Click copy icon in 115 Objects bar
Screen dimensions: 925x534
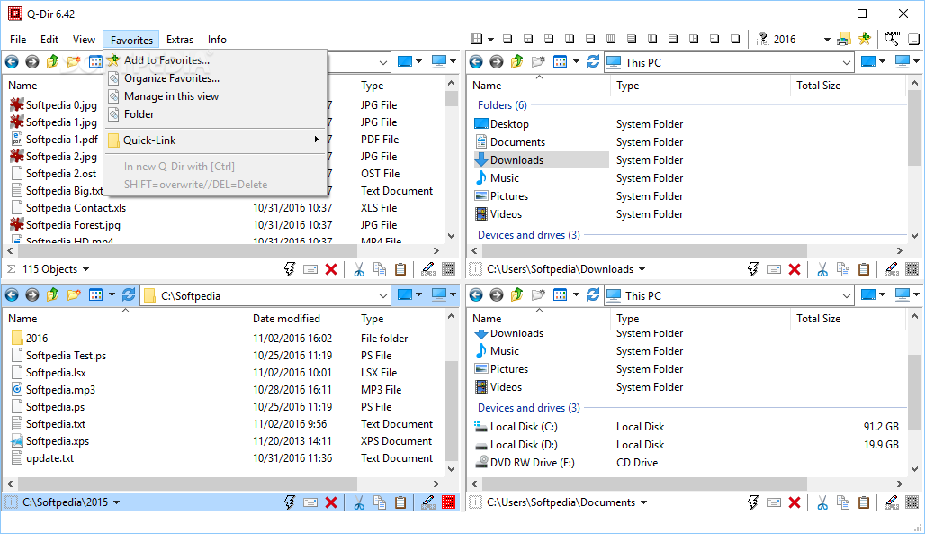point(380,269)
